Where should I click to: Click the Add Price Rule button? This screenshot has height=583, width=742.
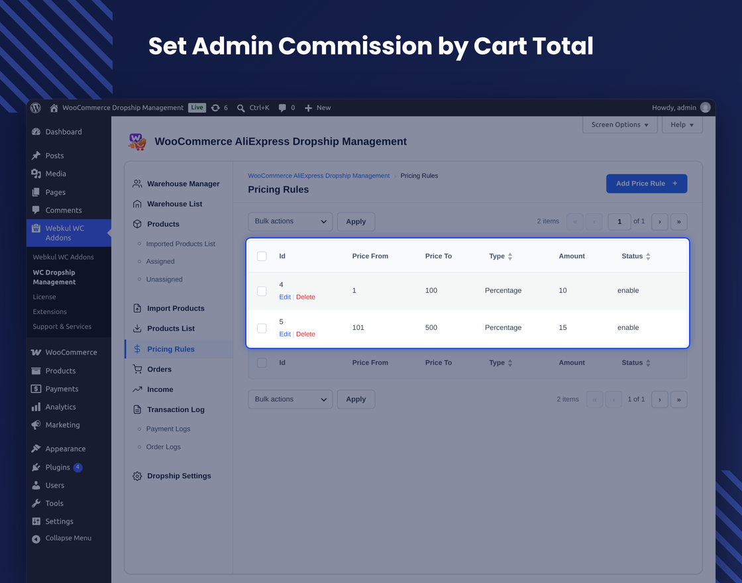click(647, 184)
